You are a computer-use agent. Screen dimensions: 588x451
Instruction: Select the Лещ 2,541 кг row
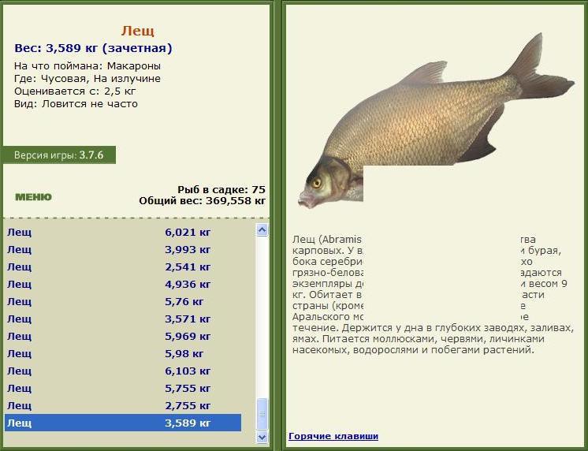point(123,266)
